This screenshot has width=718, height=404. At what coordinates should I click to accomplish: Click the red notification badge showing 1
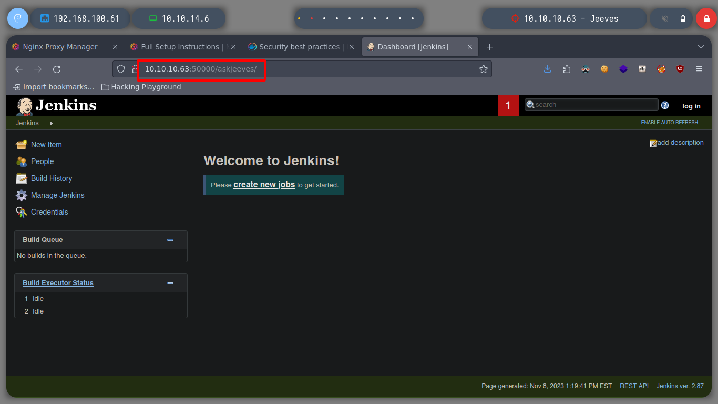click(x=508, y=106)
